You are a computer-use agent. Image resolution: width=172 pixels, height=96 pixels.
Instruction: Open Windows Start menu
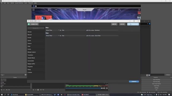click(2, 95)
